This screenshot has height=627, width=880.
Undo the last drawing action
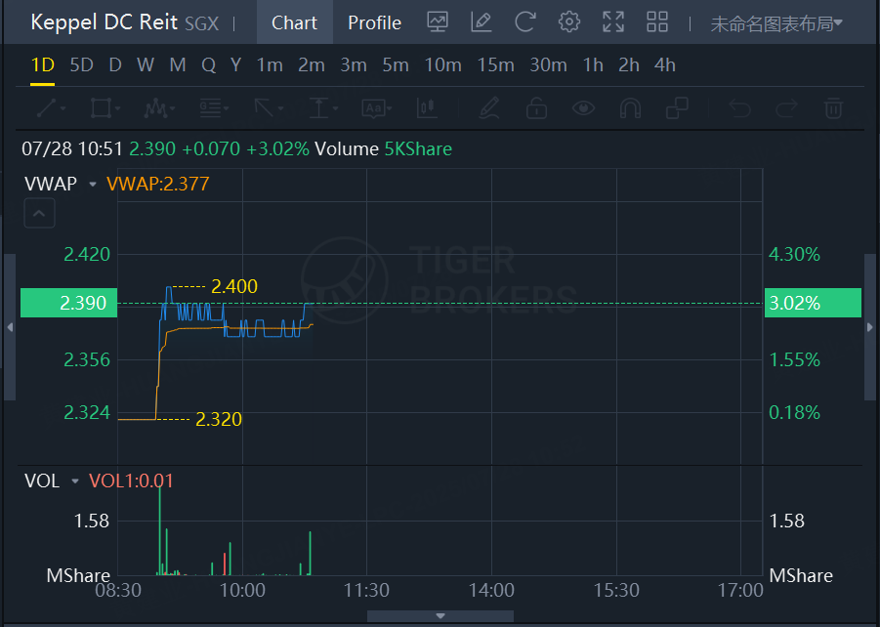[739, 107]
